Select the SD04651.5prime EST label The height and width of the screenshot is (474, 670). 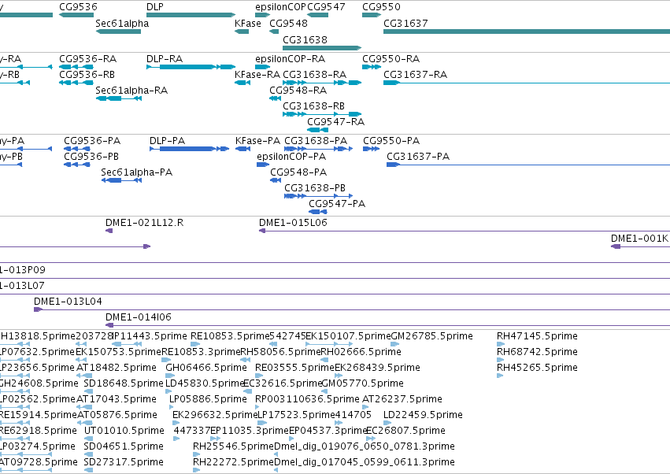pyautogui.click(x=124, y=446)
